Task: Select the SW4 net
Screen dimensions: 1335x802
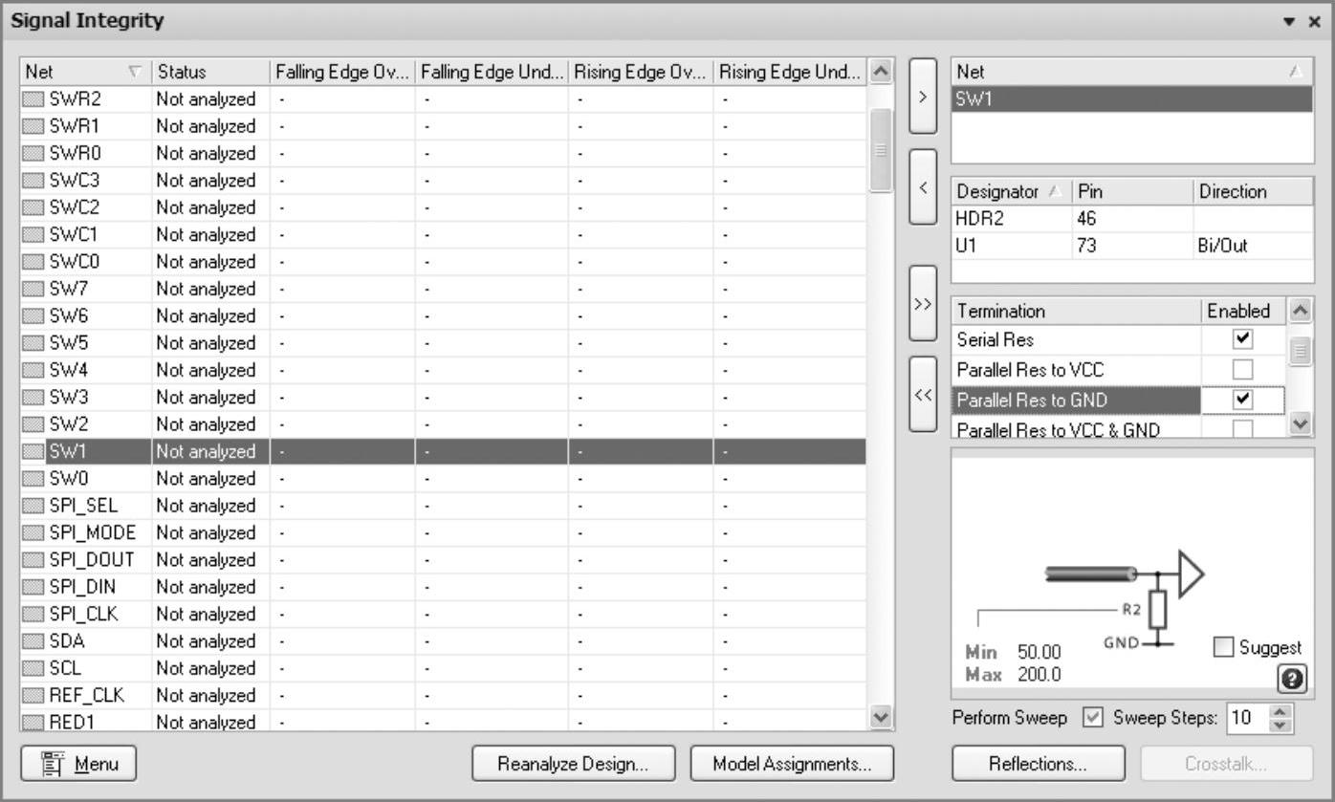Action: (x=444, y=370)
